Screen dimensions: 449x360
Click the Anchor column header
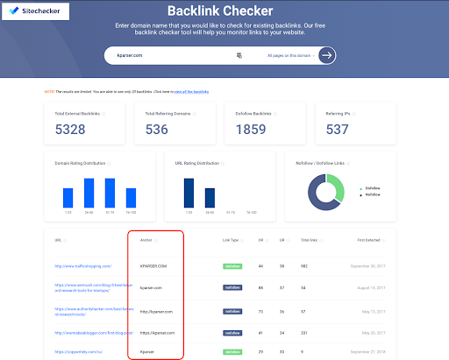click(x=146, y=240)
